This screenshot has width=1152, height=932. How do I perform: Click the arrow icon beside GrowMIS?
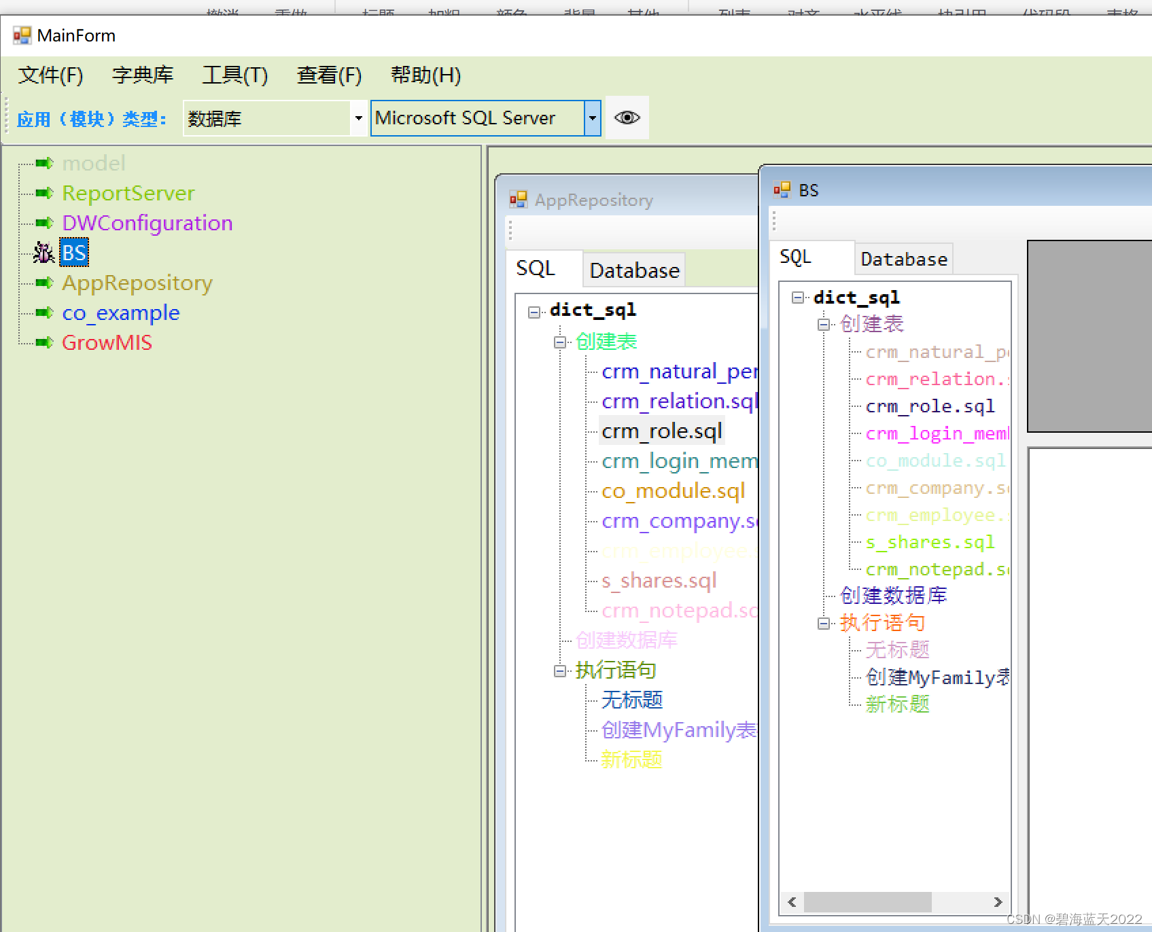coord(43,342)
